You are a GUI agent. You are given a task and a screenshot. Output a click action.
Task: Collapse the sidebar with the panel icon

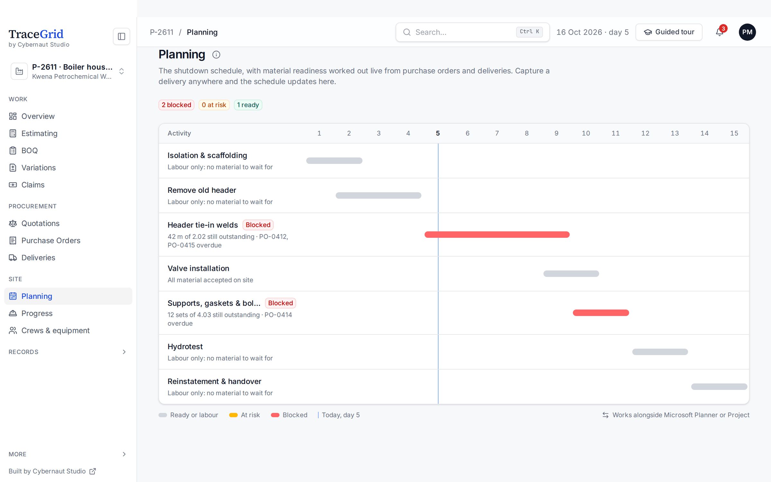pos(121,36)
